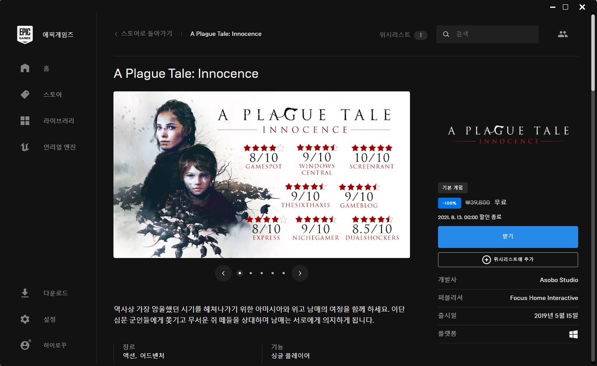Select the fifth carousel dot
The image size is (597, 366).
pyautogui.click(x=283, y=273)
